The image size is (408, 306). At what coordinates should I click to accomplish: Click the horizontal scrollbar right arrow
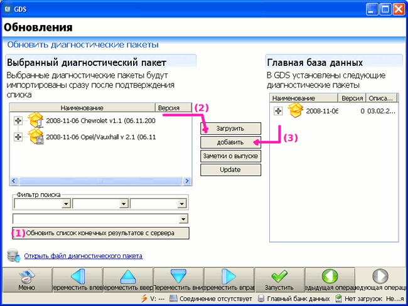tap(187, 181)
